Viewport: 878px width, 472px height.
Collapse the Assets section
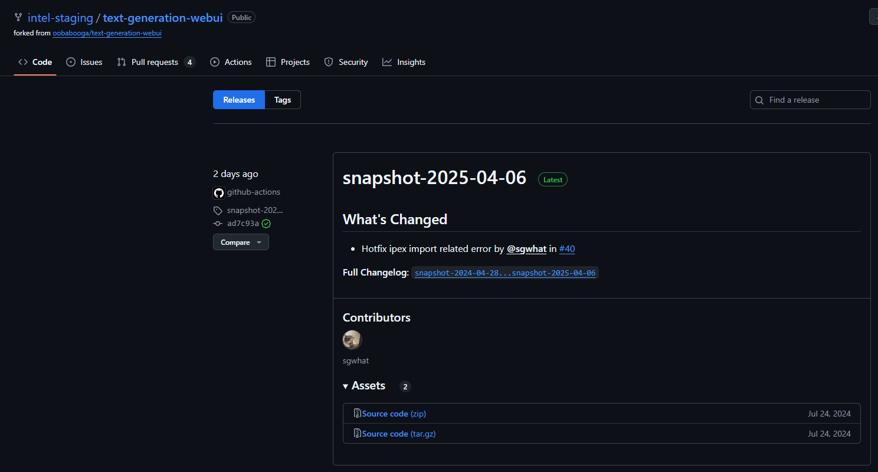click(364, 386)
